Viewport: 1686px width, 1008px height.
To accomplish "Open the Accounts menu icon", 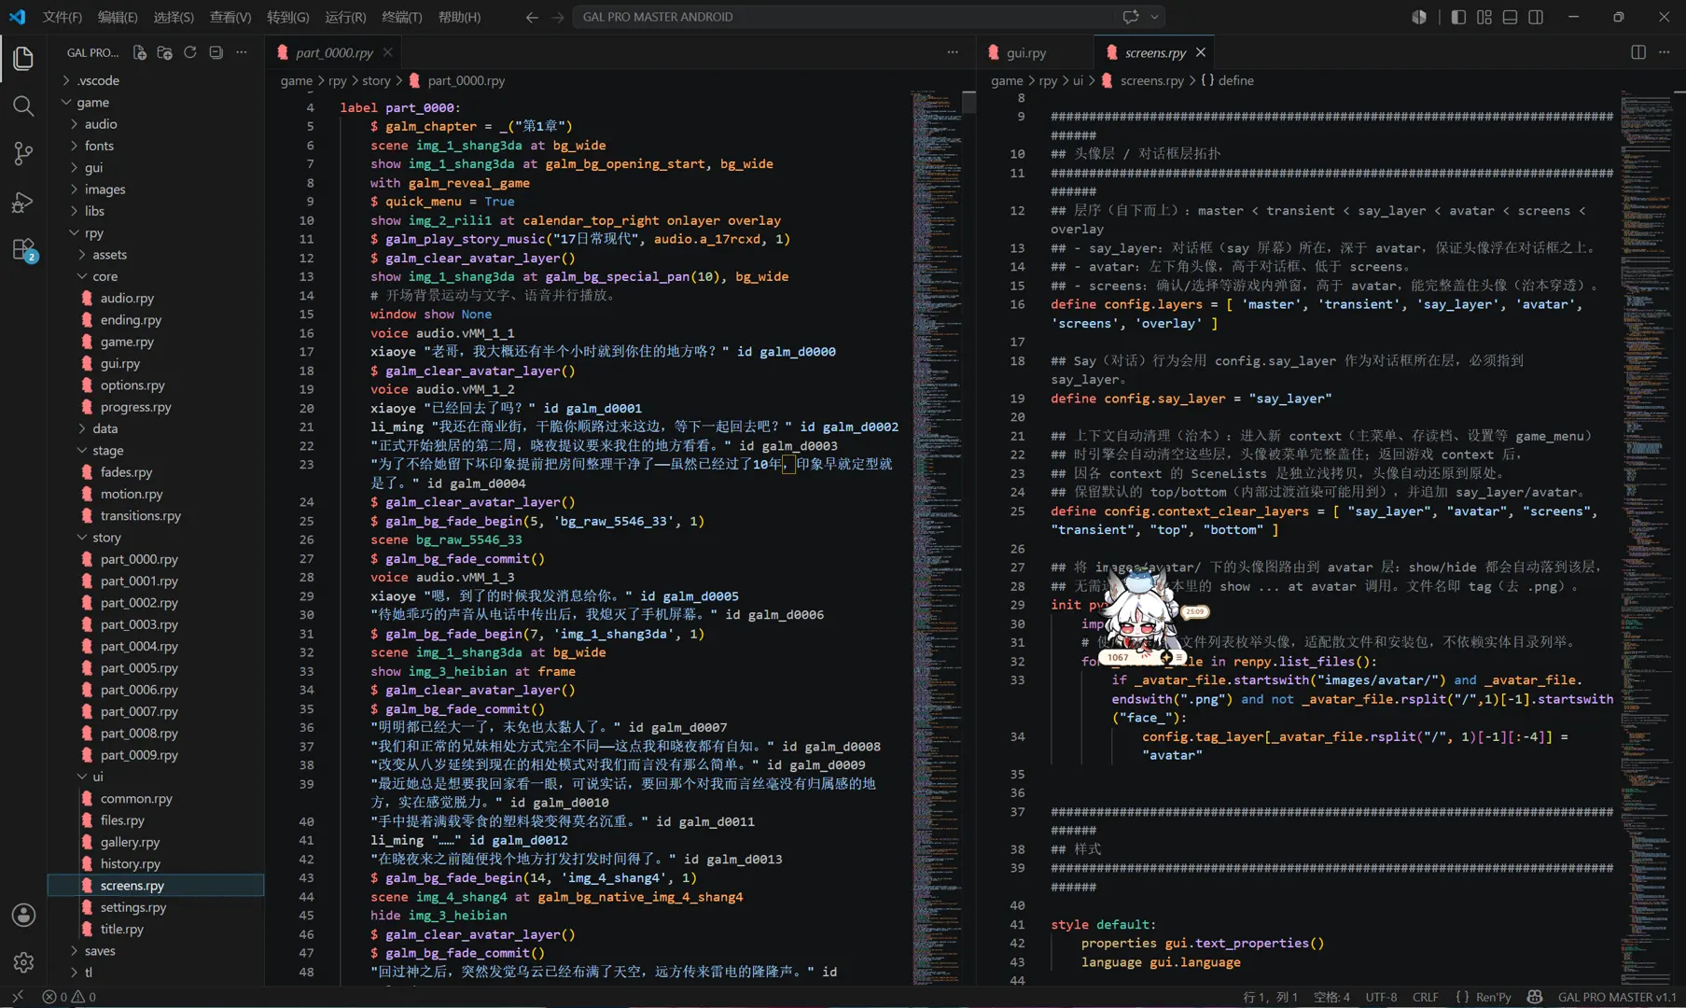I will pos(23,915).
